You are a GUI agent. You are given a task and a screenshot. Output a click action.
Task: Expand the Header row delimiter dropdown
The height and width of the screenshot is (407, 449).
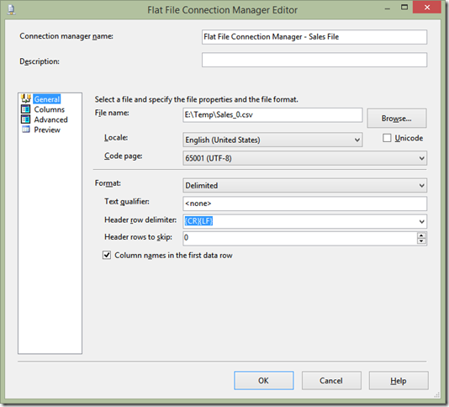tap(421, 221)
